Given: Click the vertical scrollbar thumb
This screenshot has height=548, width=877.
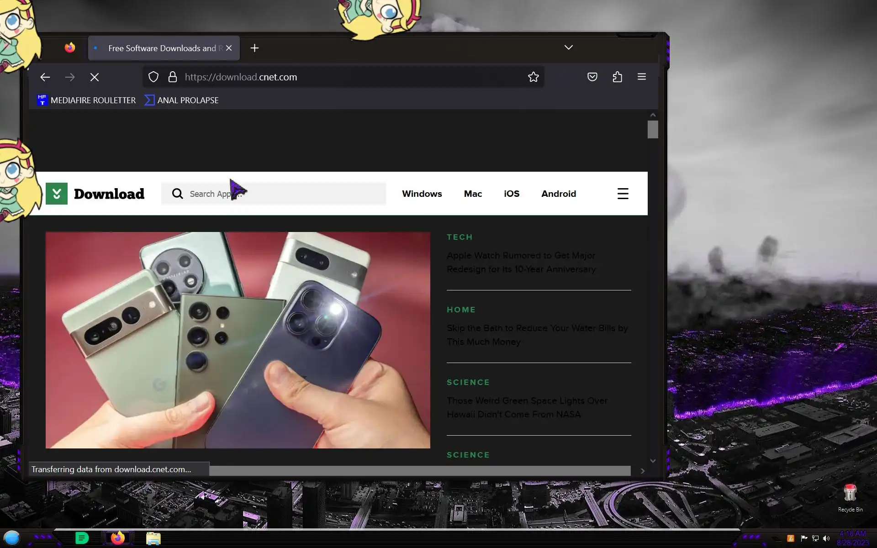Looking at the screenshot, I should (x=652, y=129).
